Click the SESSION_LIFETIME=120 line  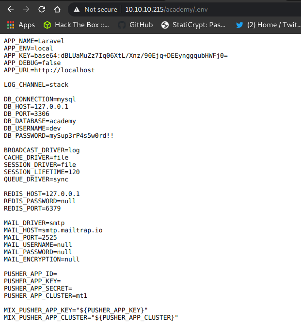click(x=42, y=172)
